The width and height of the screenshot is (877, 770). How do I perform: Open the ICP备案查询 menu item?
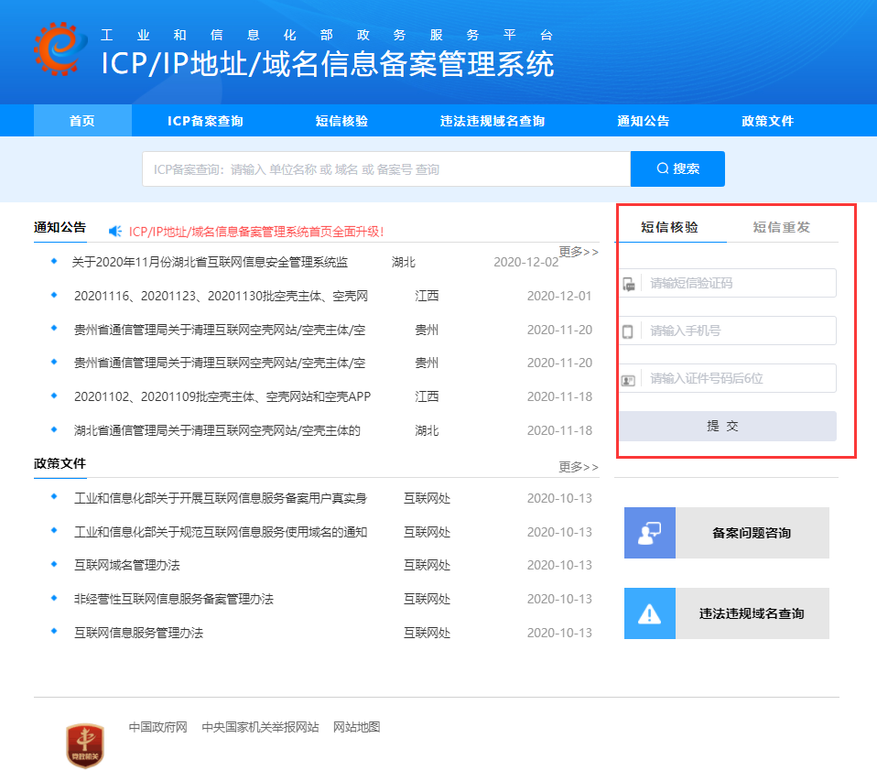[x=205, y=121]
